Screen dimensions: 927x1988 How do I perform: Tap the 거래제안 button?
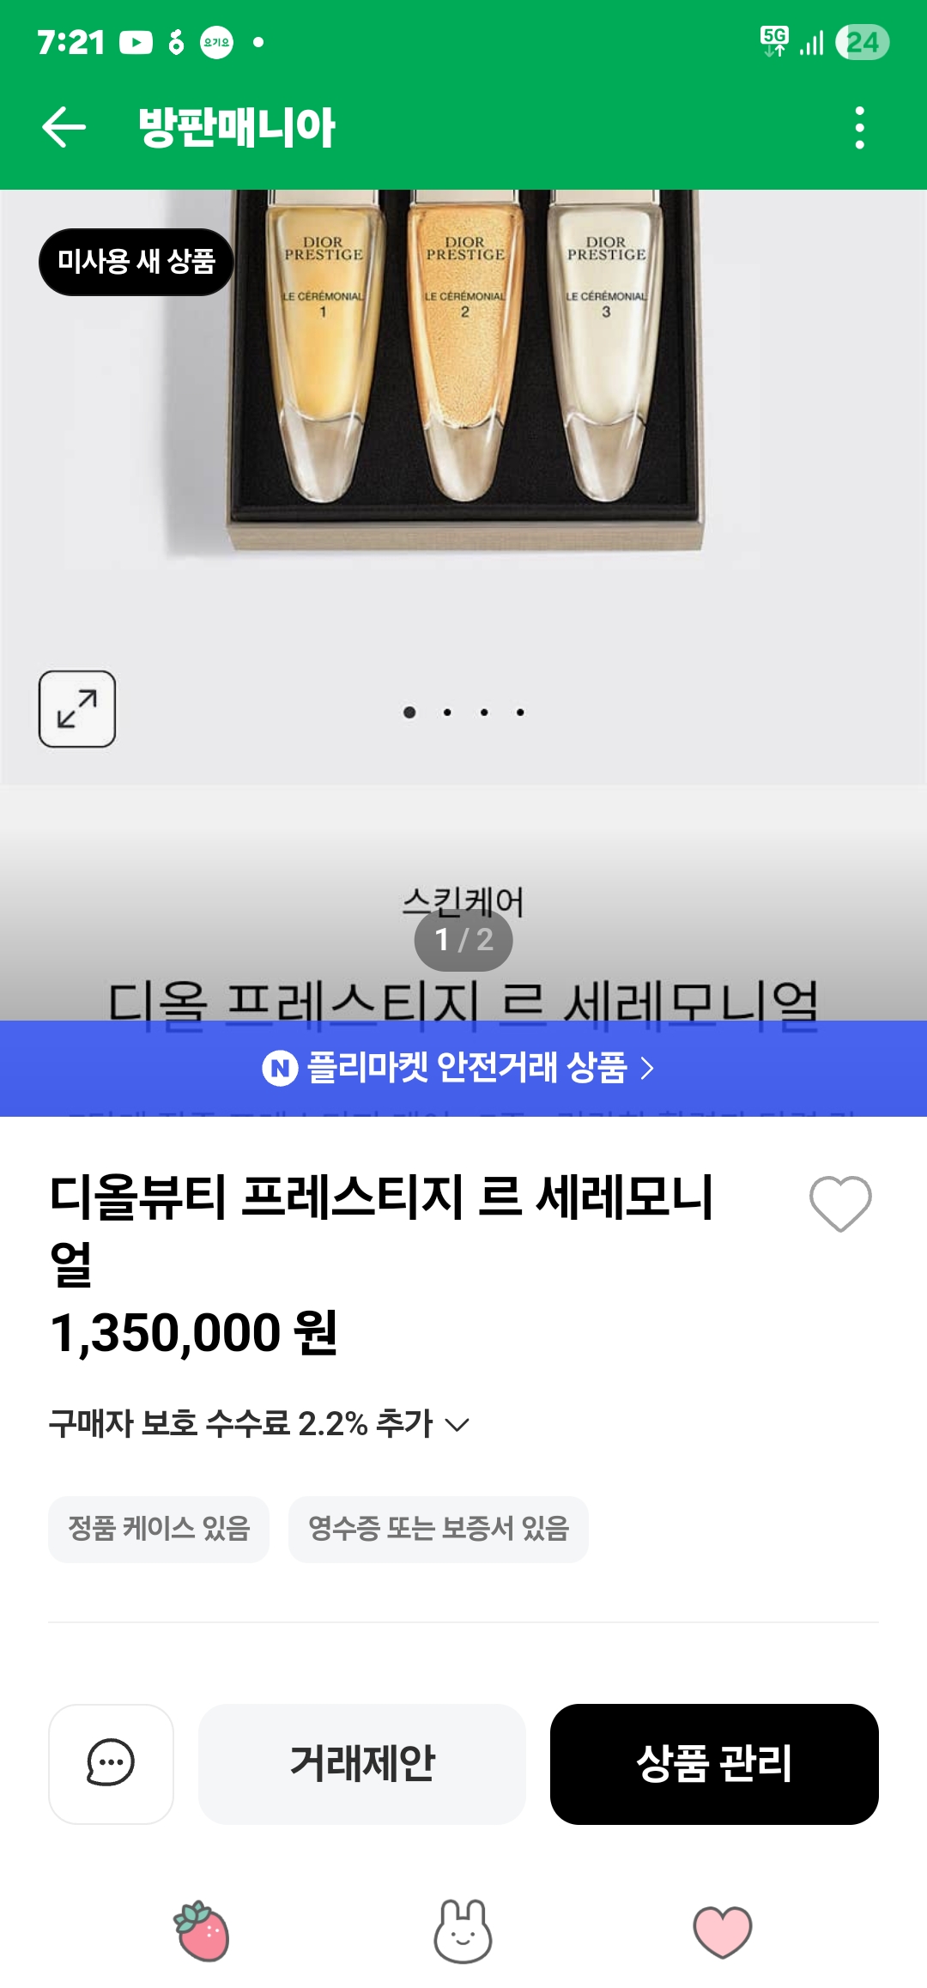[x=362, y=1764]
